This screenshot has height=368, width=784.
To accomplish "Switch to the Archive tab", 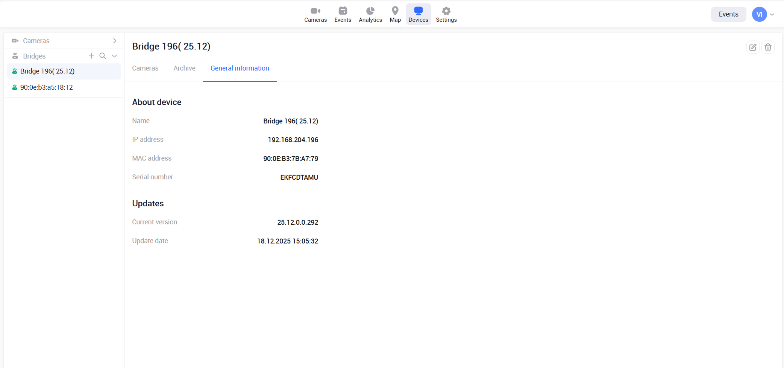I will tap(184, 68).
